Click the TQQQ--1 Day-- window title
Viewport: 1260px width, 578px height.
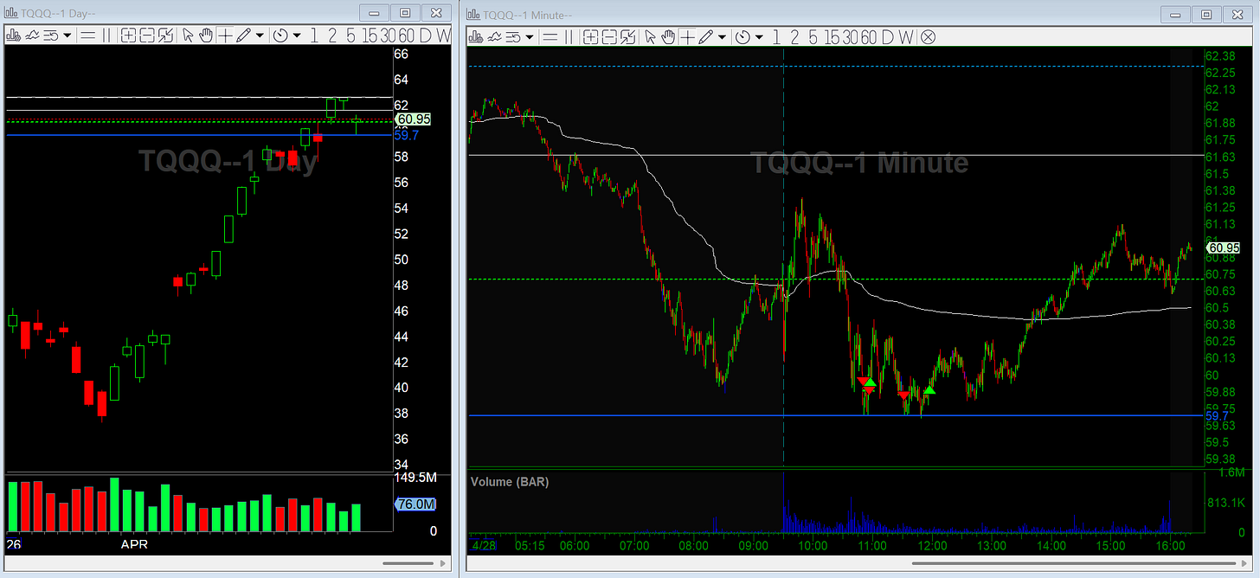pyautogui.click(x=60, y=15)
